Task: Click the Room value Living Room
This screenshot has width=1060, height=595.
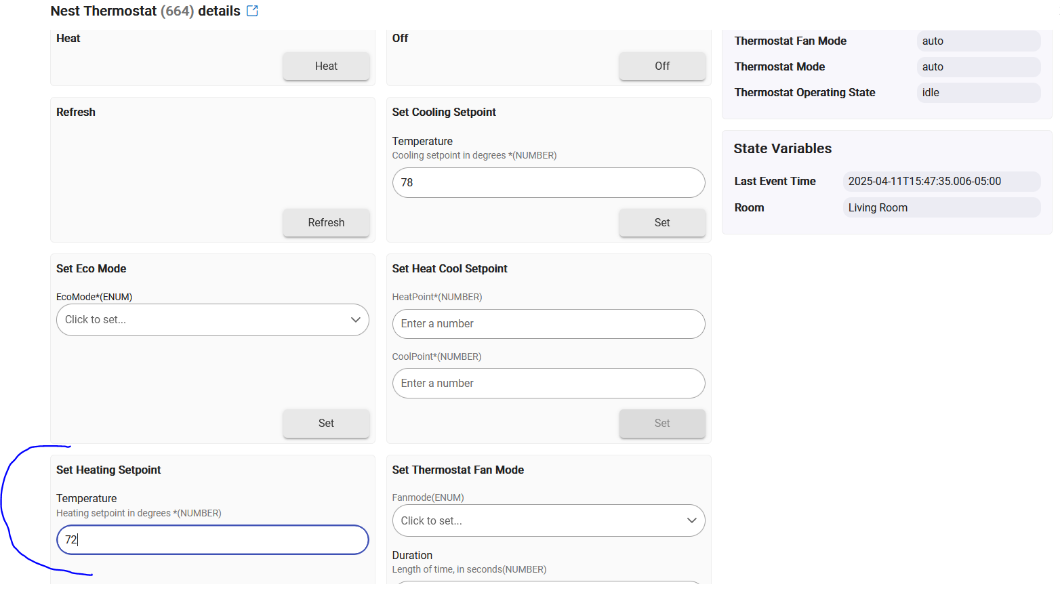Action: point(942,207)
